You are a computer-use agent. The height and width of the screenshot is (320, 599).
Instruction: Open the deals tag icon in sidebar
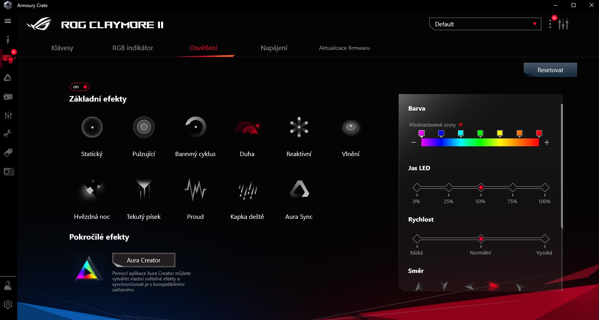pyautogui.click(x=8, y=153)
